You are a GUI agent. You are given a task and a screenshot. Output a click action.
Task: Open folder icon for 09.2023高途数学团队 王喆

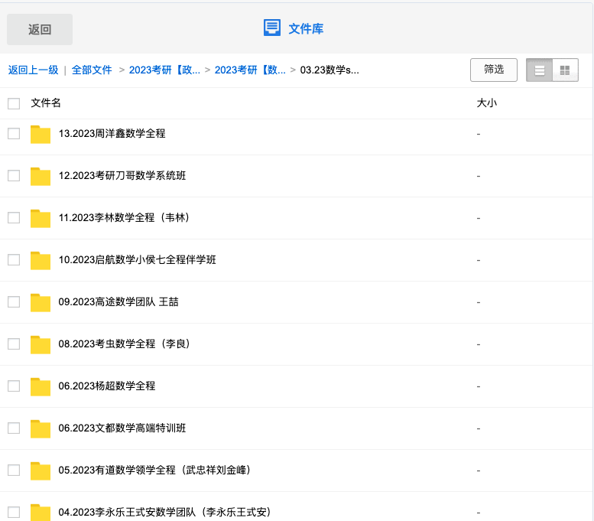tap(41, 303)
